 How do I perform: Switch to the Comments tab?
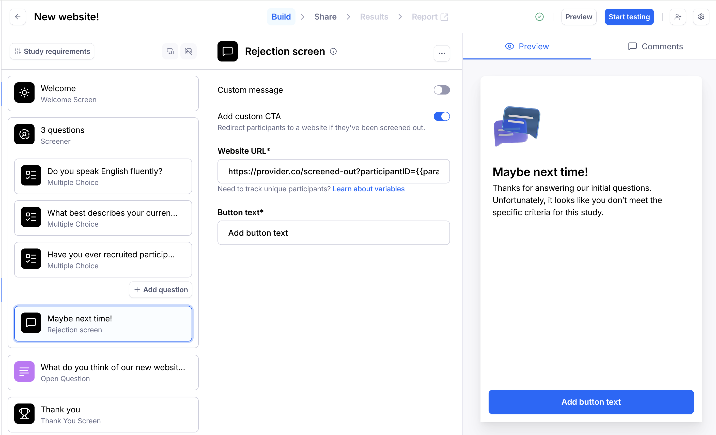[655, 46]
